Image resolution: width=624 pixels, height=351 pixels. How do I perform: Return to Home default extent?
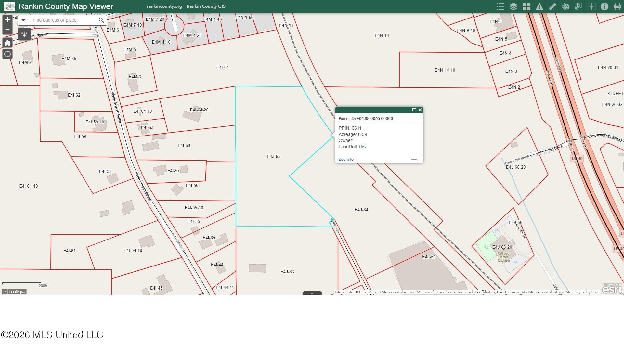pos(7,43)
